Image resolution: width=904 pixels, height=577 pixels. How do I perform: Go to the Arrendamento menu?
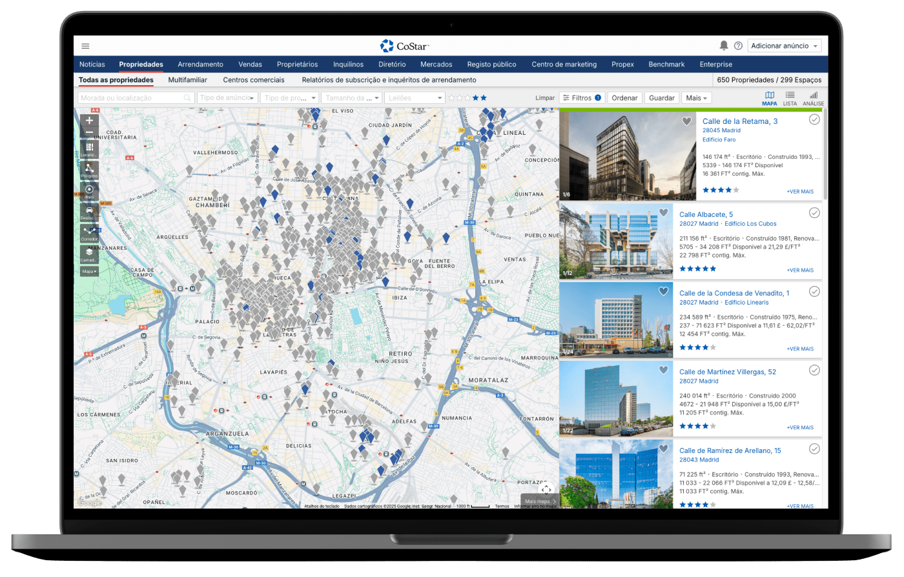[200, 65]
